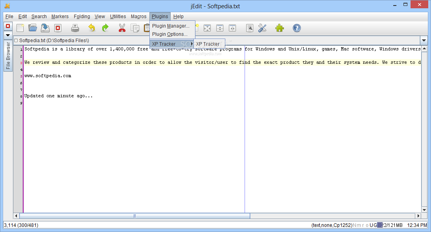Redo the edit with the green arrow
Image resolution: width=431 pixels, height=232 pixels.
pos(105,28)
